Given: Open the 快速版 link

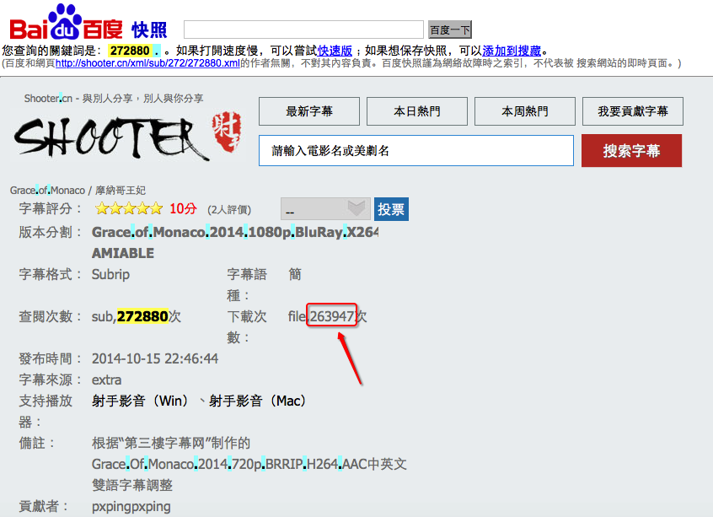Looking at the screenshot, I should (335, 51).
